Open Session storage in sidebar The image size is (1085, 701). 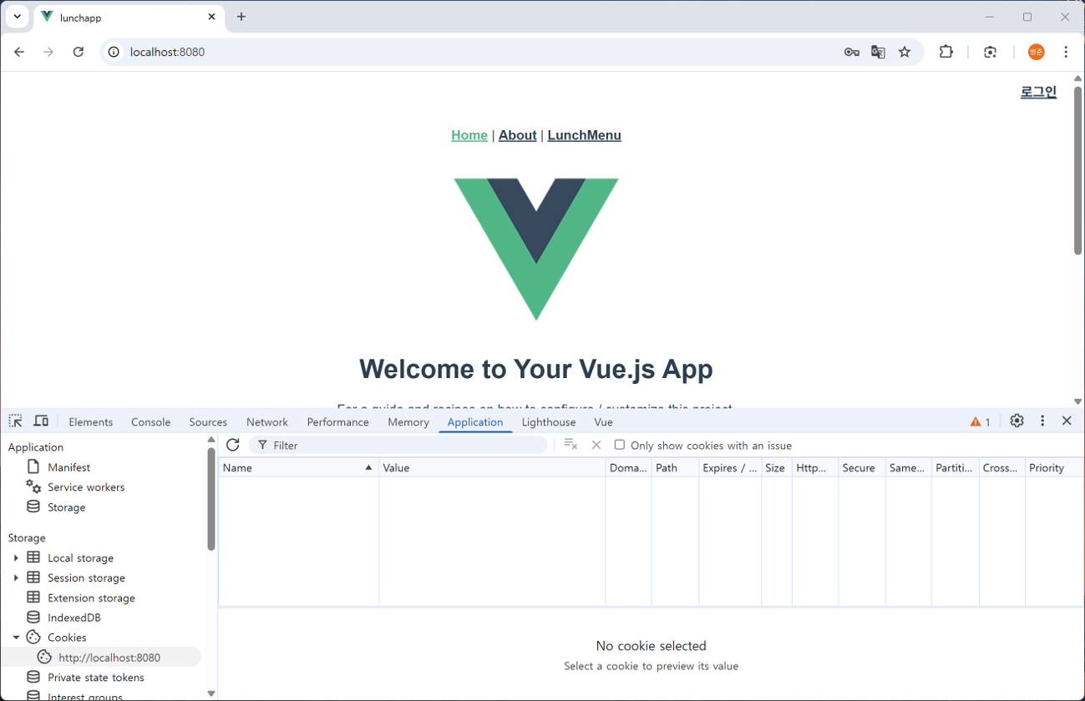click(86, 577)
